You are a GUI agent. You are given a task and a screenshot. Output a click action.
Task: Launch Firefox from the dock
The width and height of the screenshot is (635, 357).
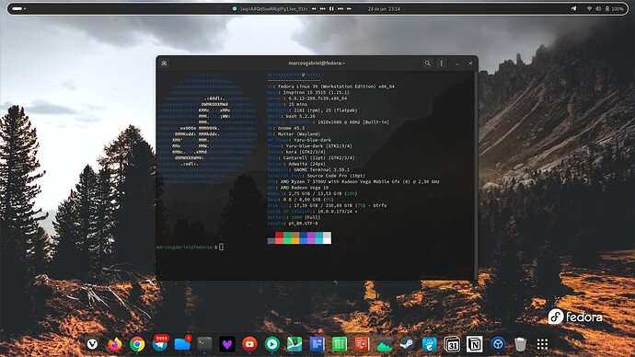115,344
